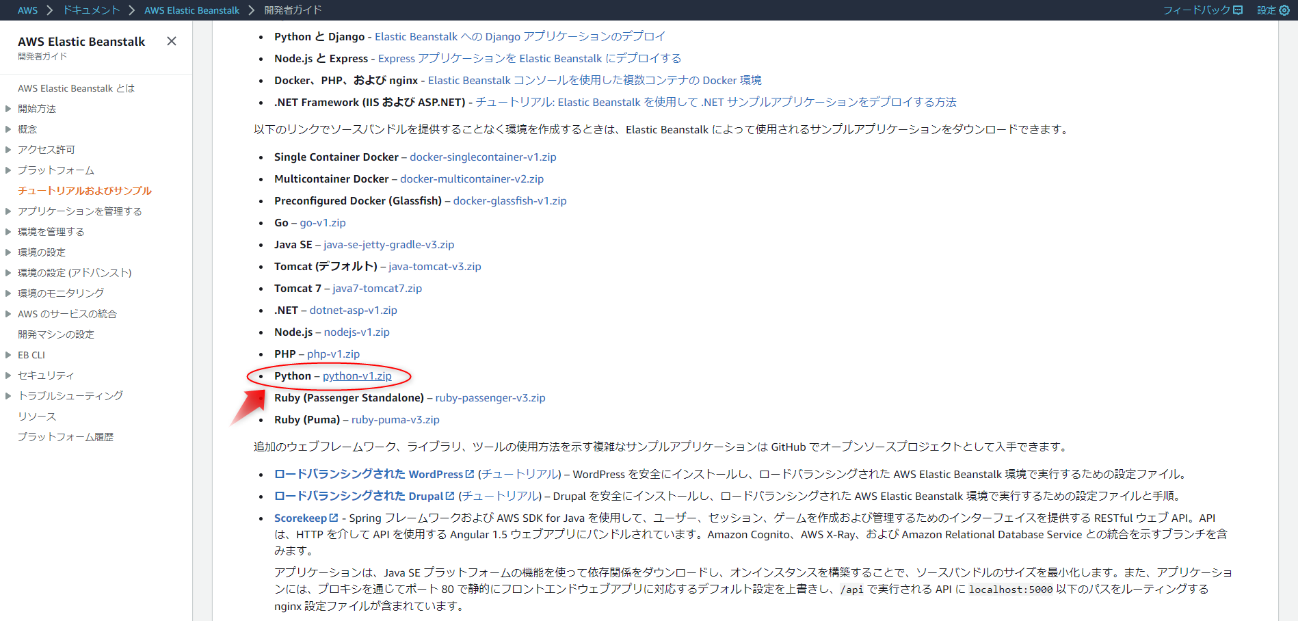
Task: Expand the 概念 sidebar section
Action: pyautogui.click(x=8, y=129)
